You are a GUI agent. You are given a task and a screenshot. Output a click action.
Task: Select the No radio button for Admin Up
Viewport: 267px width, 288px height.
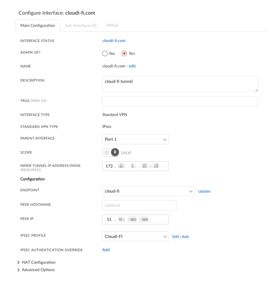(105, 53)
